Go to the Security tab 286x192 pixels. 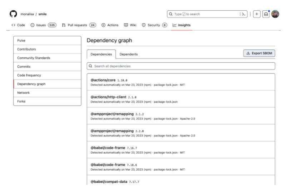tap(154, 25)
